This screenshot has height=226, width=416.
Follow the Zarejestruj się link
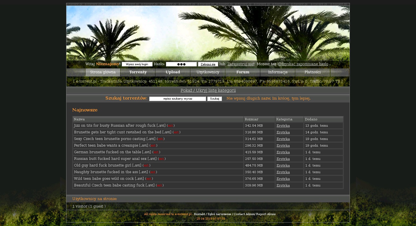point(241,64)
